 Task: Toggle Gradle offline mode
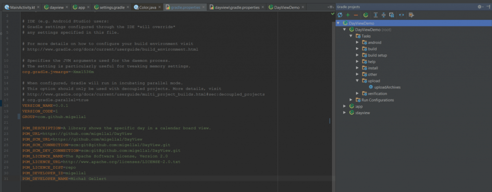coord(401,15)
